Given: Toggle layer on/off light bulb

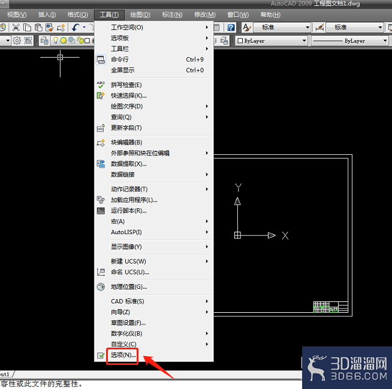Looking at the screenshot, I should [x=56, y=40].
